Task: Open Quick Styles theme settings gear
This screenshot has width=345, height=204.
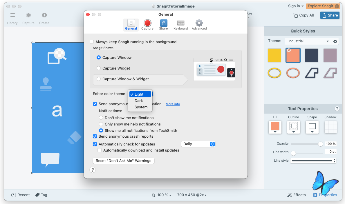Action: point(335,41)
